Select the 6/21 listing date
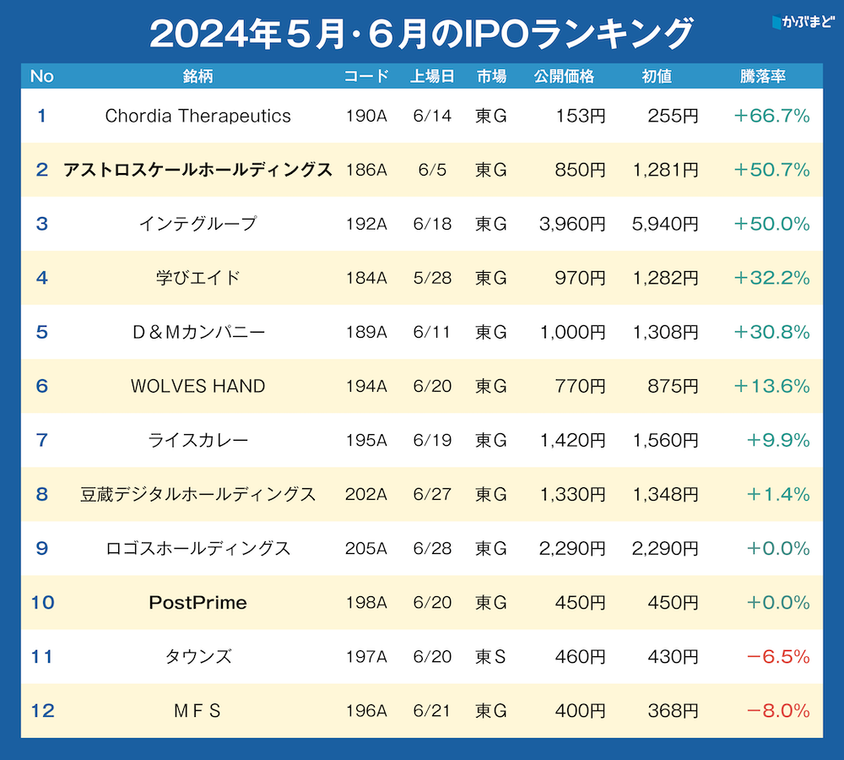Screen dimensions: 844x760 432,710
